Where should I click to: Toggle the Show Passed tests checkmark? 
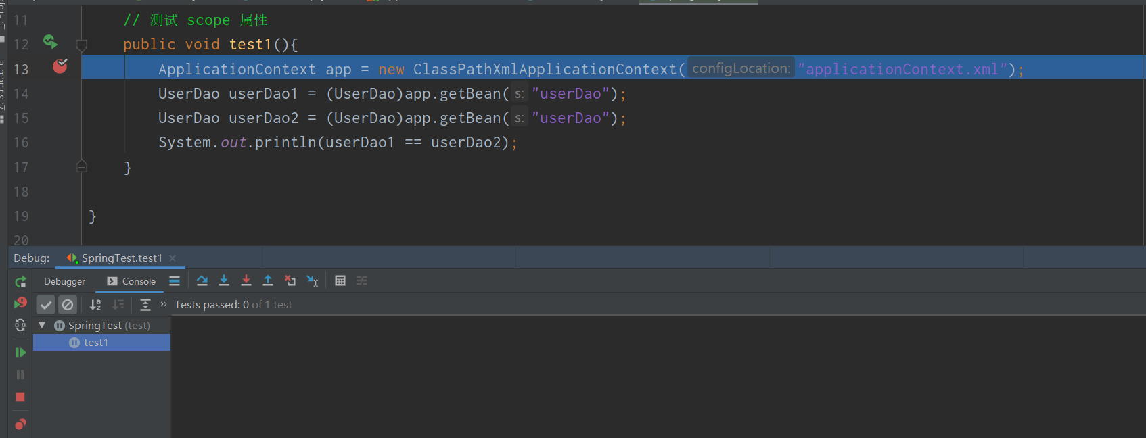(45, 305)
